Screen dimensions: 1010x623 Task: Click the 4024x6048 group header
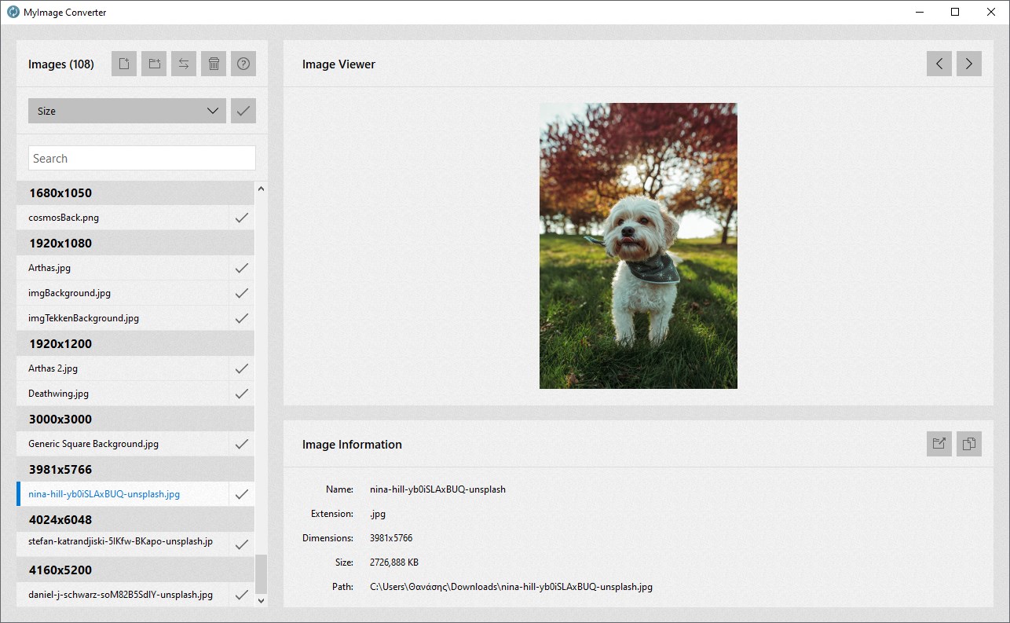(136, 519)
